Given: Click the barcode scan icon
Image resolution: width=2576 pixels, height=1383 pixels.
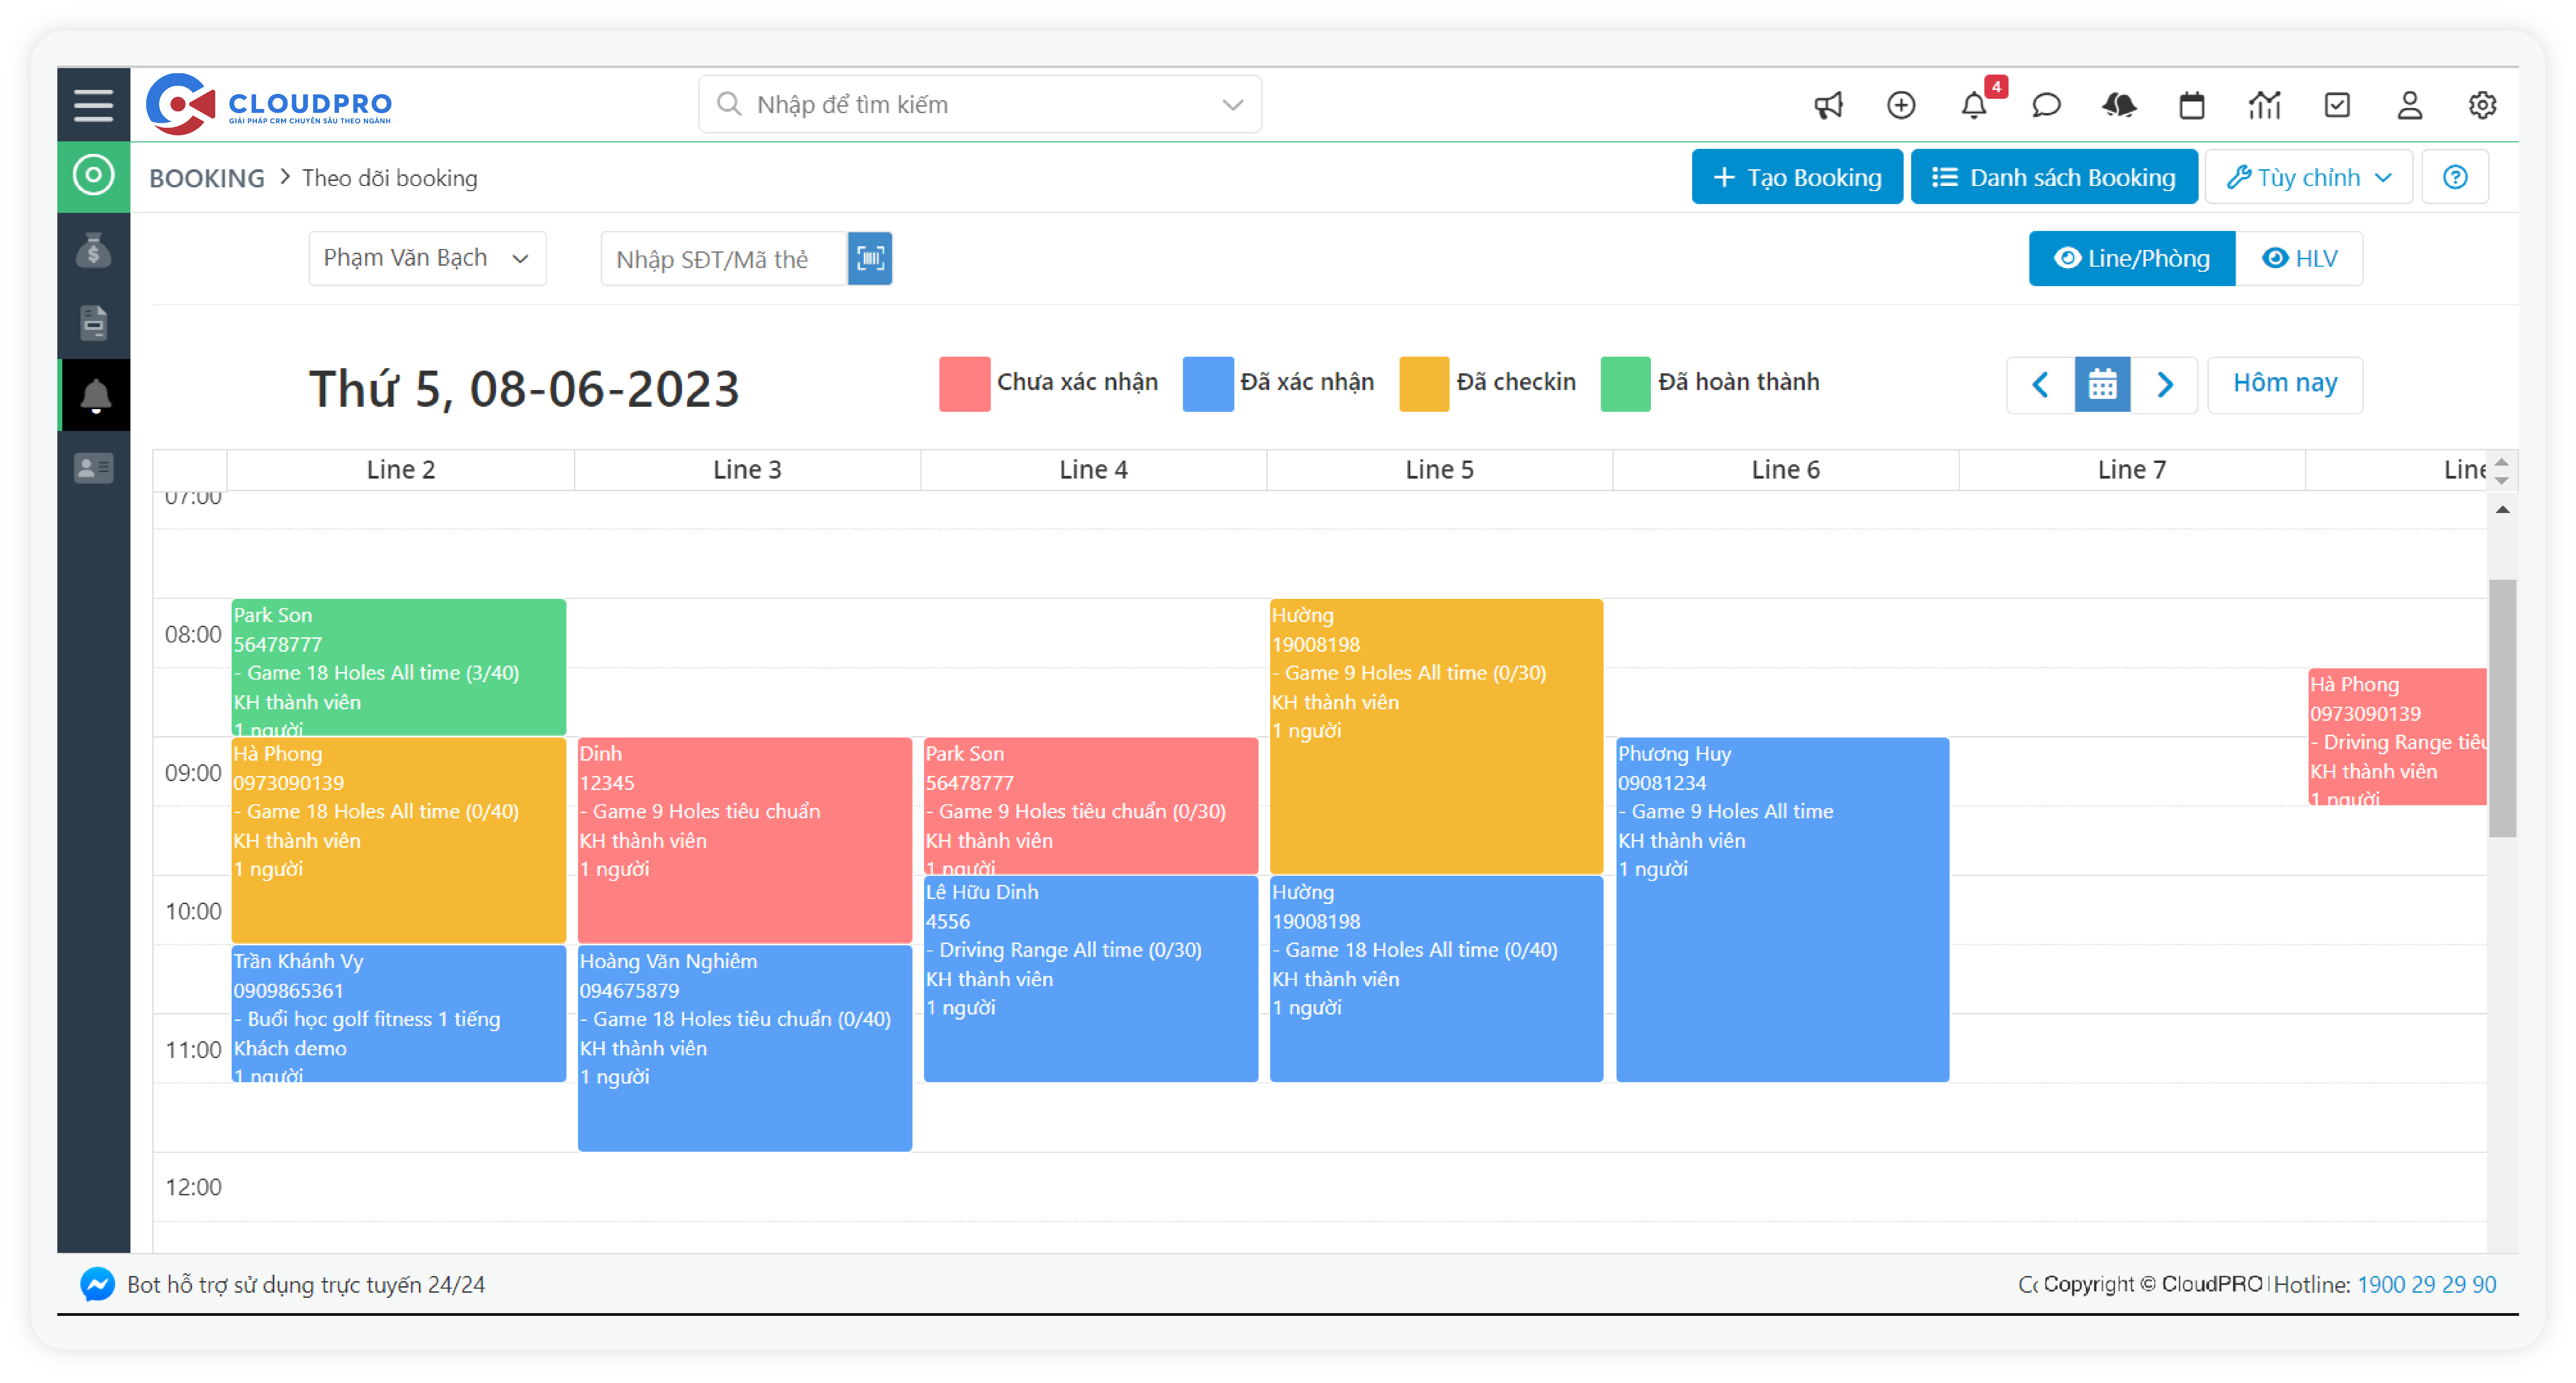Looking at the screenshot, I should coord(870,259).
